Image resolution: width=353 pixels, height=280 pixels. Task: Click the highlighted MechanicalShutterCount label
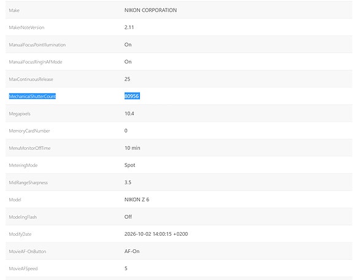point(33,96)
